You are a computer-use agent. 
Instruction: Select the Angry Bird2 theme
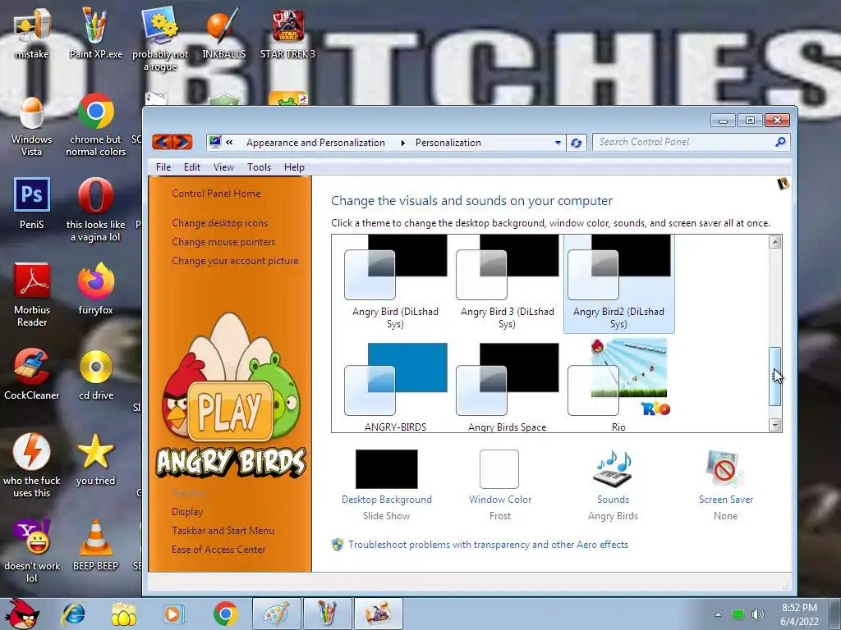(619, 283)
